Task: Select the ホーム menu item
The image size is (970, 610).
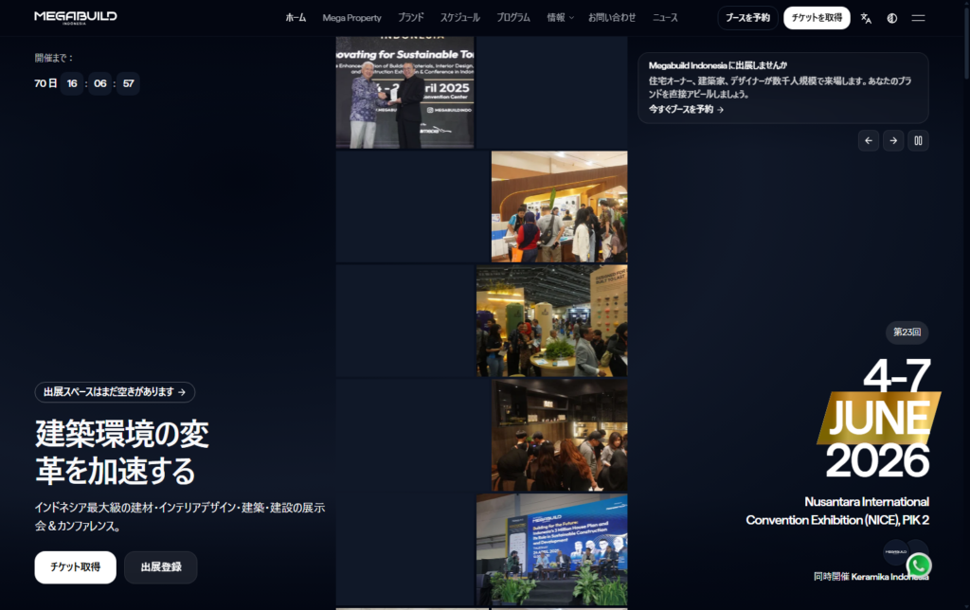Action: point(296,17)
